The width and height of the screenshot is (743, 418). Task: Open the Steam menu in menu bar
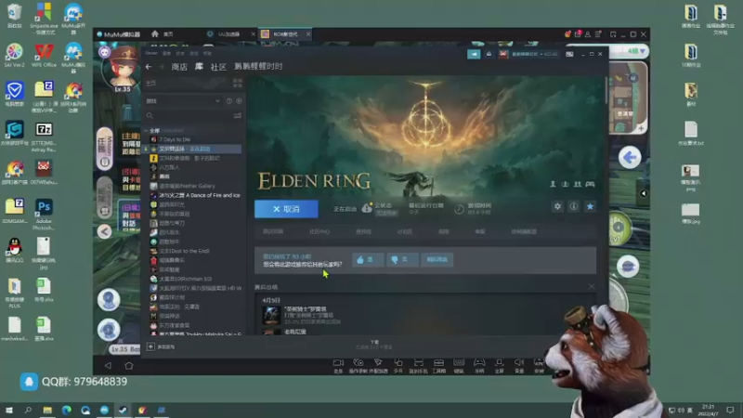point(151,53)
